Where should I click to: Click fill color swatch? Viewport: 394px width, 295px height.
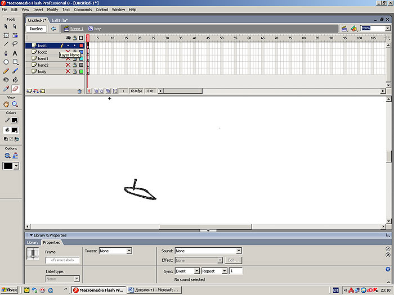pos(14,130)
